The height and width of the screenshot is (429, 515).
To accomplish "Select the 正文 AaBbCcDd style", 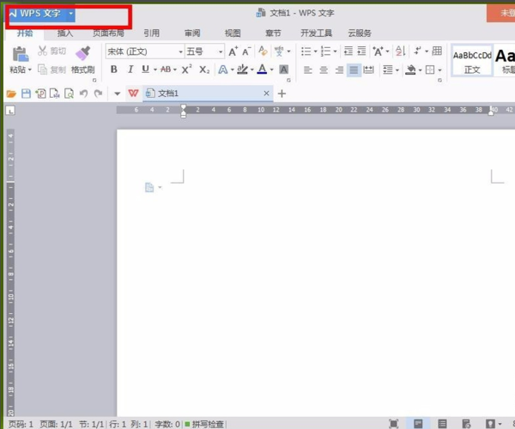I will pyautogui.click(x=472, y=60).
